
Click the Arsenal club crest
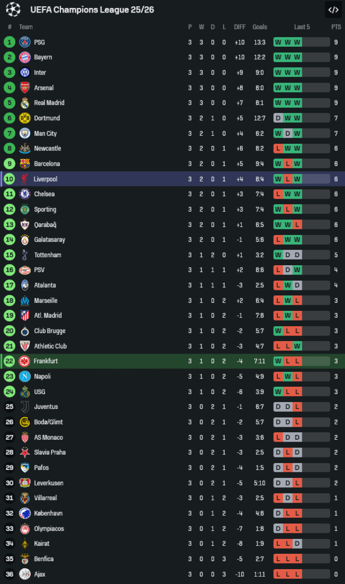25,88
